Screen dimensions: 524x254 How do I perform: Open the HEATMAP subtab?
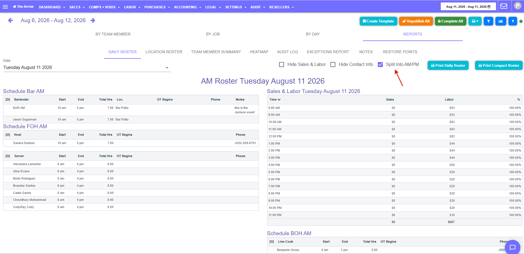(259, 52)
